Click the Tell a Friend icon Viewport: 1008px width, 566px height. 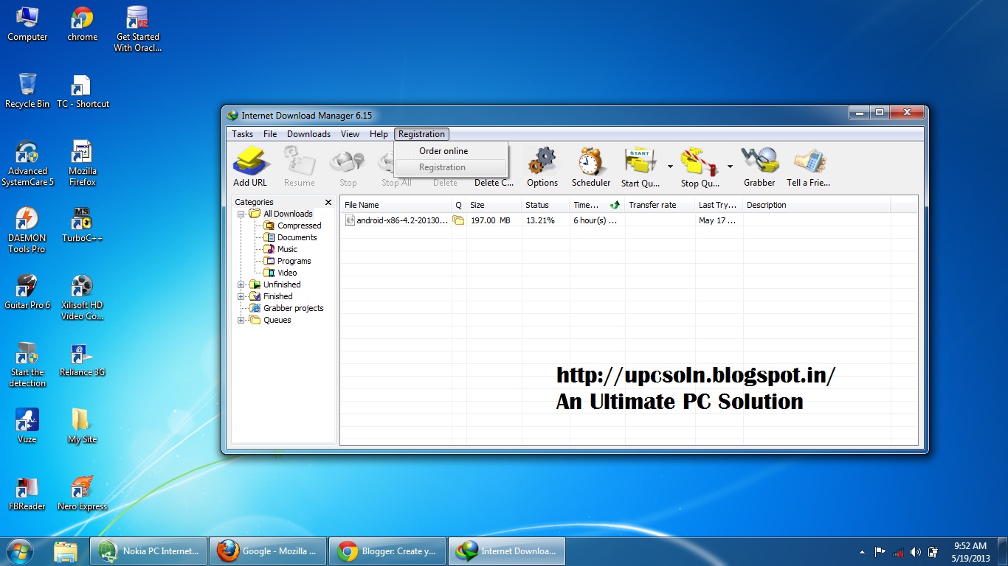coord(808,167)
